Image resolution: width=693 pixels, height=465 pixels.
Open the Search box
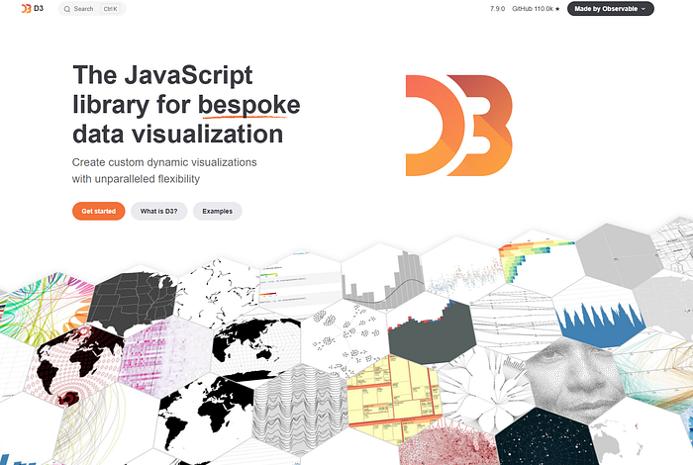(92, 9)
